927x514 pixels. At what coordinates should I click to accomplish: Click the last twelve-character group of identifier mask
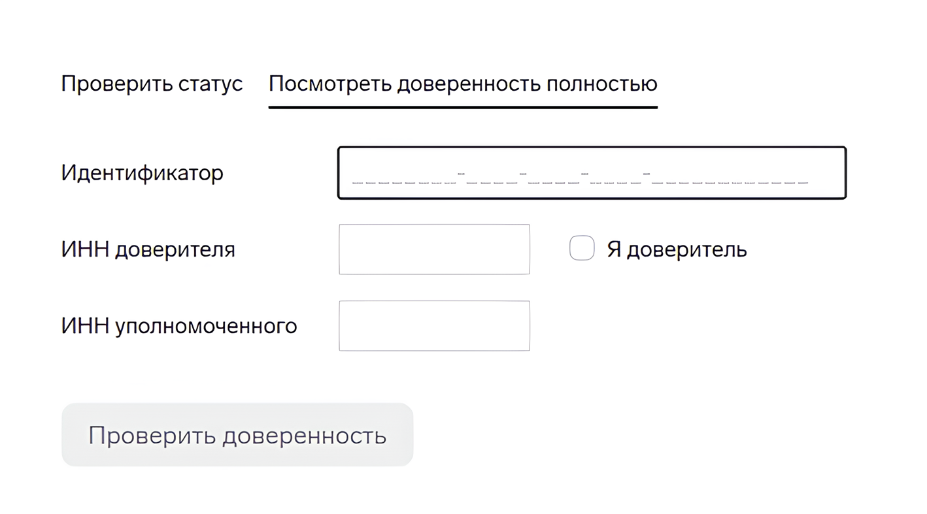730,181
